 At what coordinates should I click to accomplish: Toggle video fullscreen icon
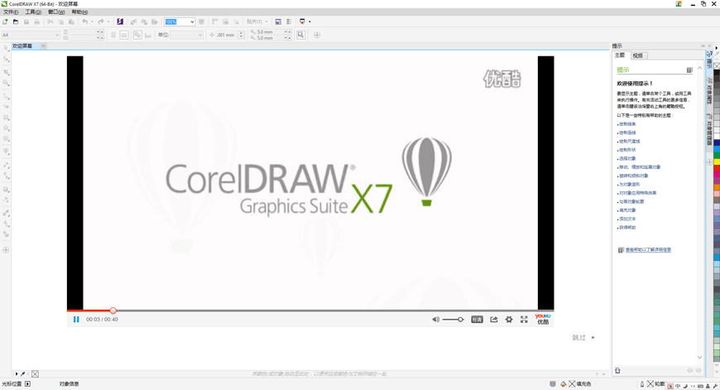(524, 320)
